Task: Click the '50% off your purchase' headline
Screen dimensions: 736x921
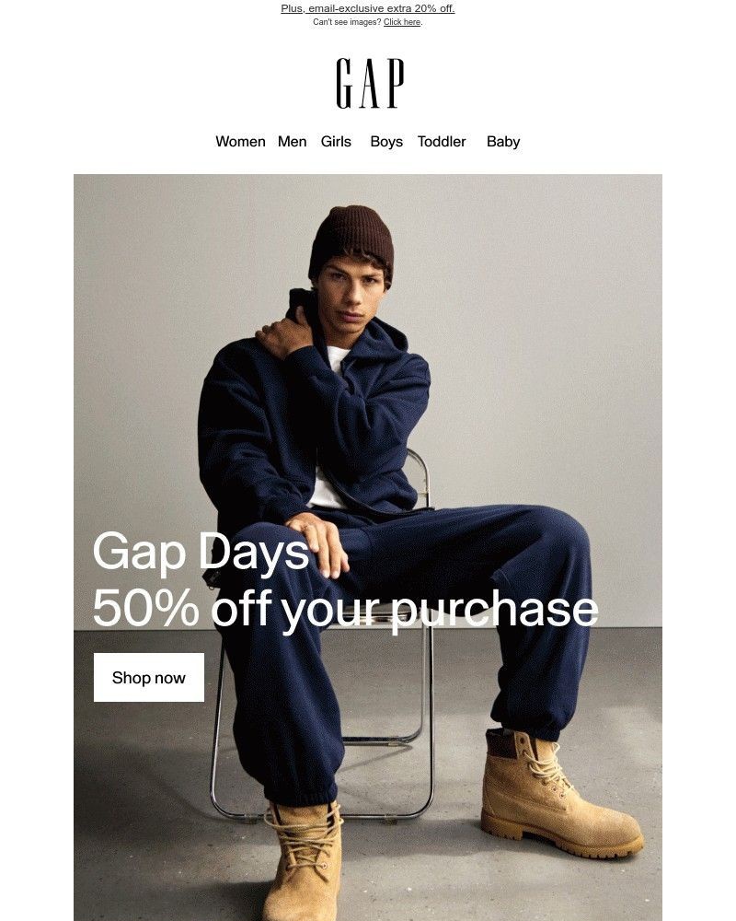Action: tap(345, 609)
